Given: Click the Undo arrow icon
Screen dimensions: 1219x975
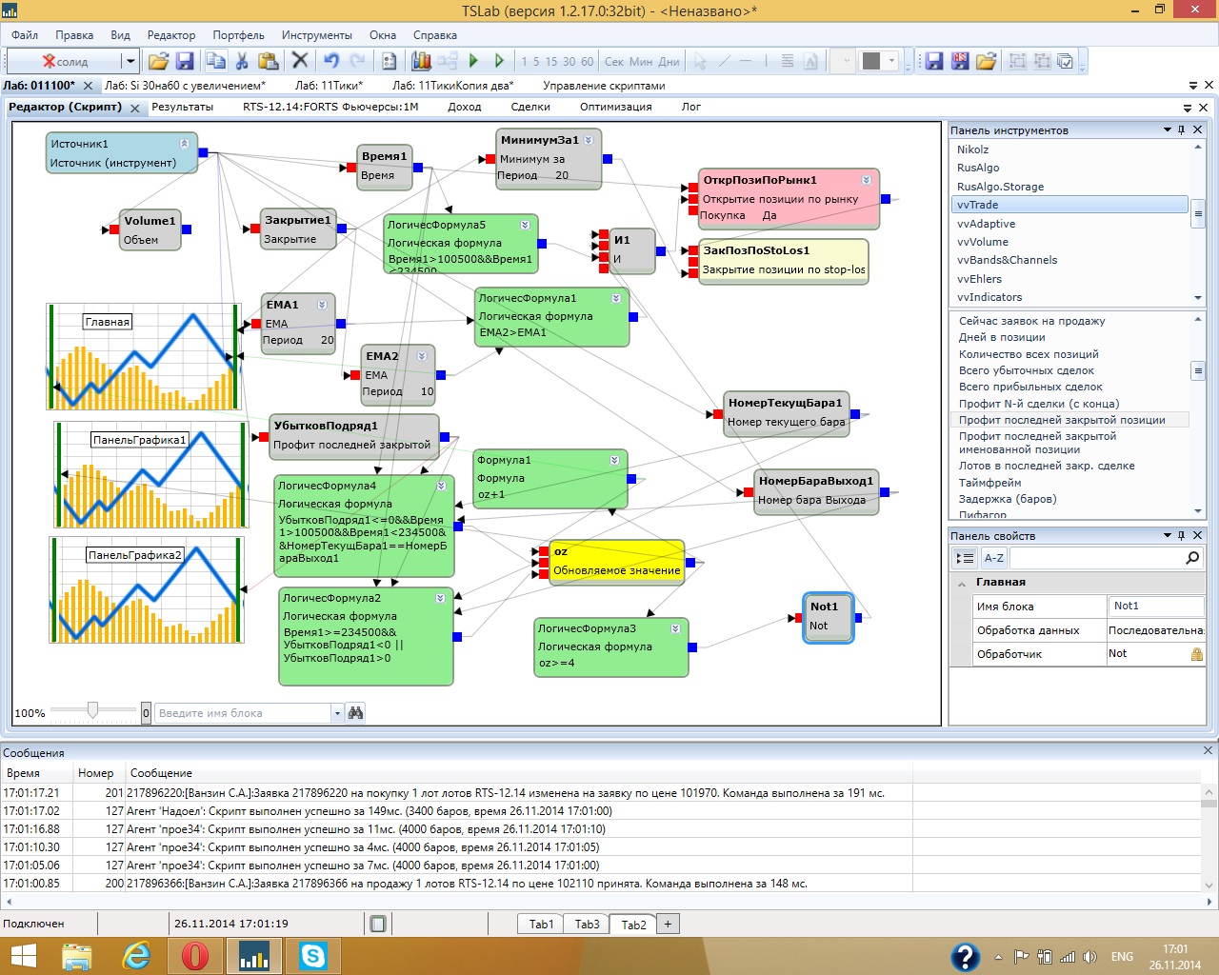Looking at the screenshot, I should [x=330, y=61].
